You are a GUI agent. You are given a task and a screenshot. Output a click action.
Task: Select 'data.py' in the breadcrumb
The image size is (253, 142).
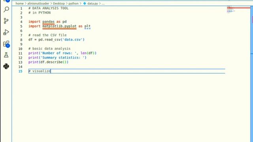93,4
